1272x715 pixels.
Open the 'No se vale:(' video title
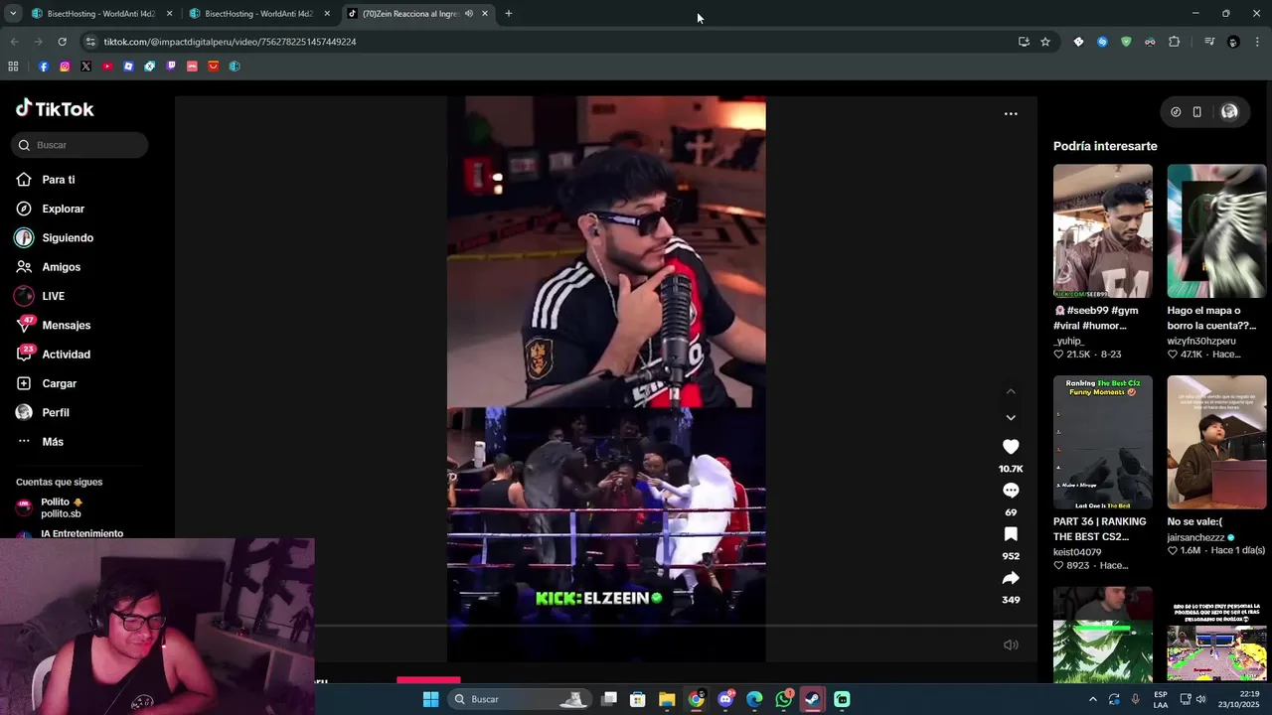1194,521
